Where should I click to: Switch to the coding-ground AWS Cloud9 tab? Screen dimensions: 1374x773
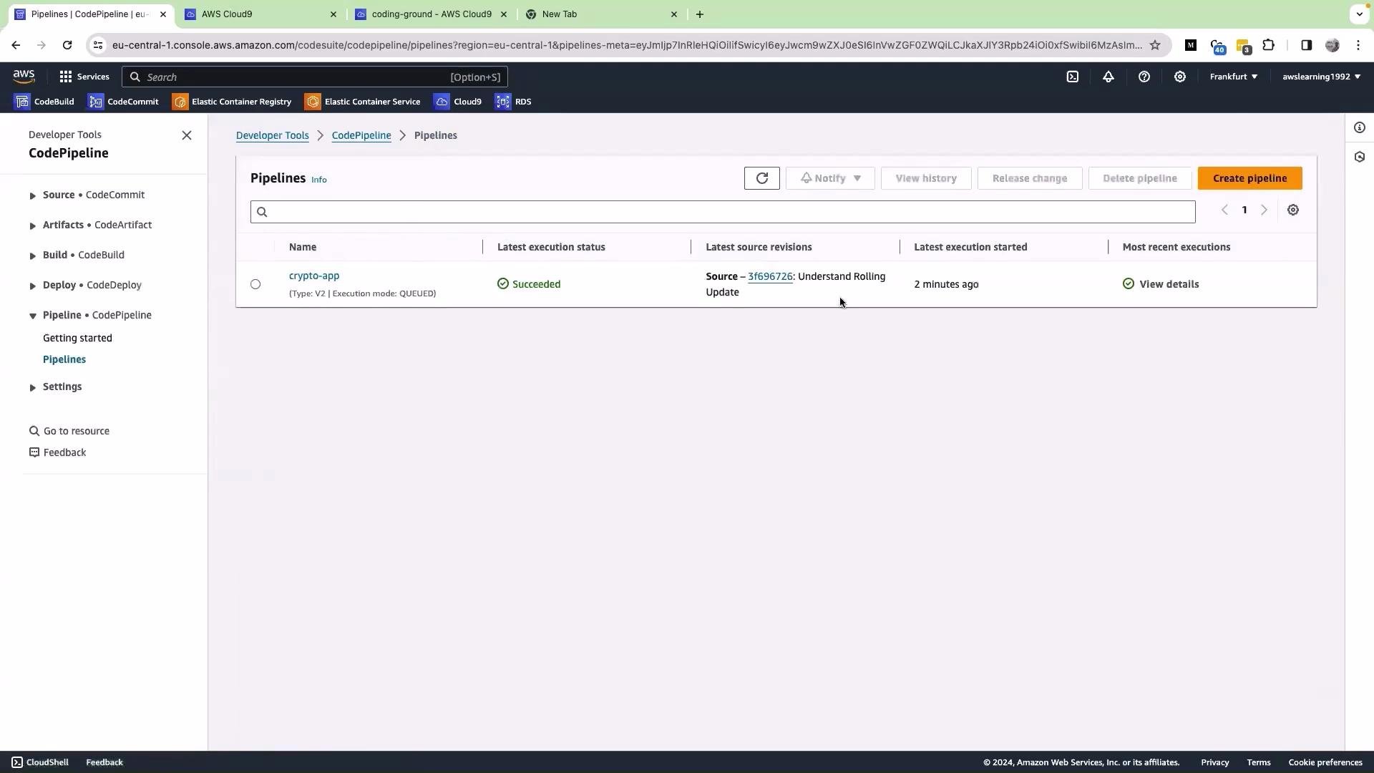click(431, 14)
